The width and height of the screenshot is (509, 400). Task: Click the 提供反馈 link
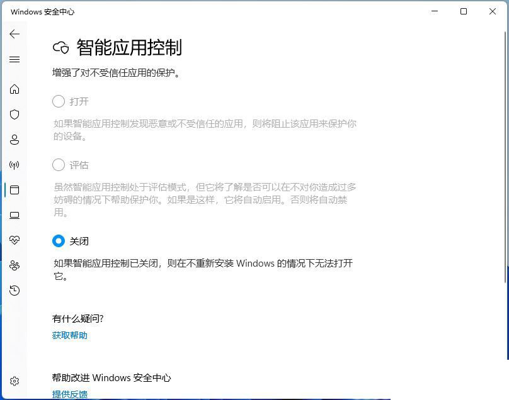(69, 394)
